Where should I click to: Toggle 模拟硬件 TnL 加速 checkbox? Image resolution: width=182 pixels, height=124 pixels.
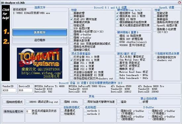click(117, 13)
